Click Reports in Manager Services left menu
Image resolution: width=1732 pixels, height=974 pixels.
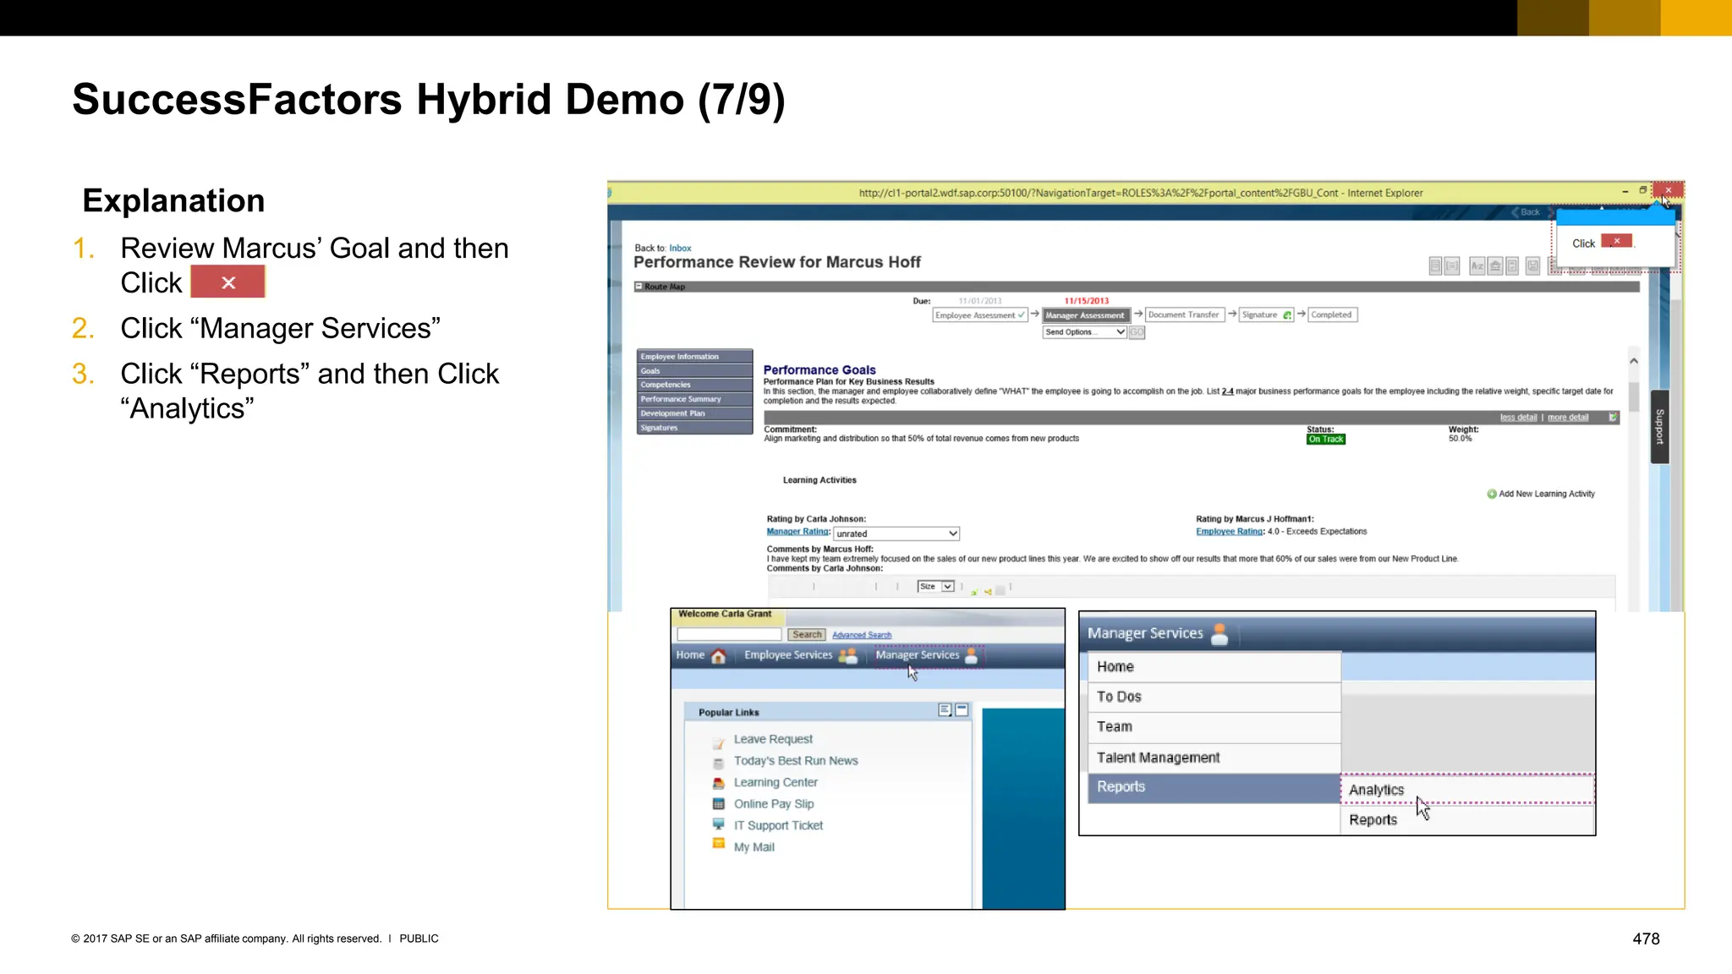pyautogui.click(x=1214, y=787)
